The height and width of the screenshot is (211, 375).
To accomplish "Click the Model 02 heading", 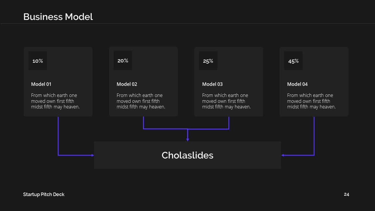I will (x=127, y=84).
